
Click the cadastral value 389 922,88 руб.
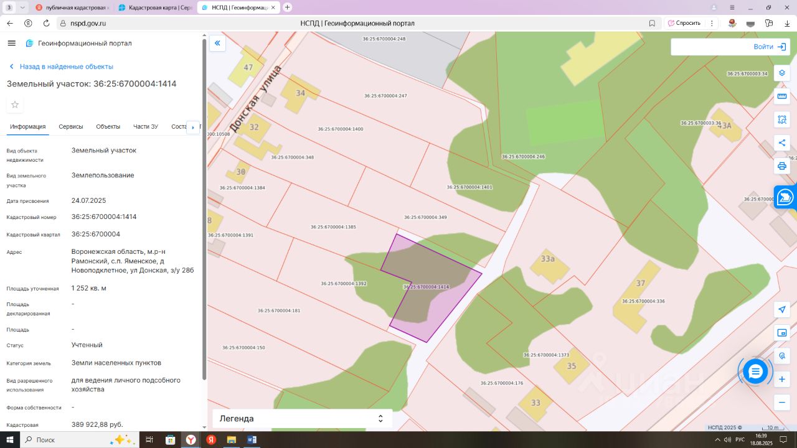97,424
